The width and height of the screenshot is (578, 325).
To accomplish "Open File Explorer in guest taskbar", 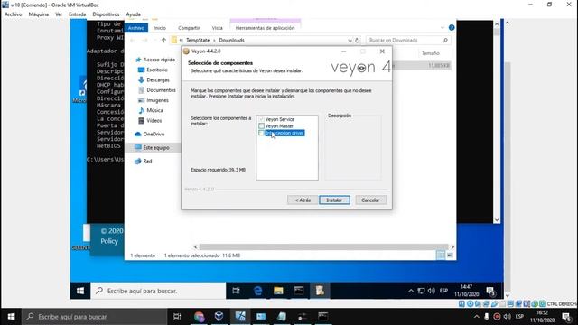I will 278,291.
